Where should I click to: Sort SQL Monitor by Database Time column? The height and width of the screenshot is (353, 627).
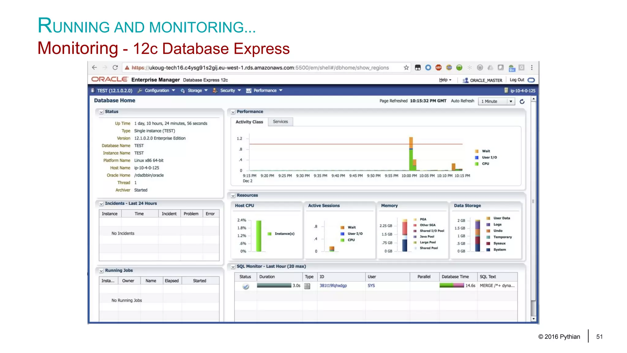tap(458, 277)
